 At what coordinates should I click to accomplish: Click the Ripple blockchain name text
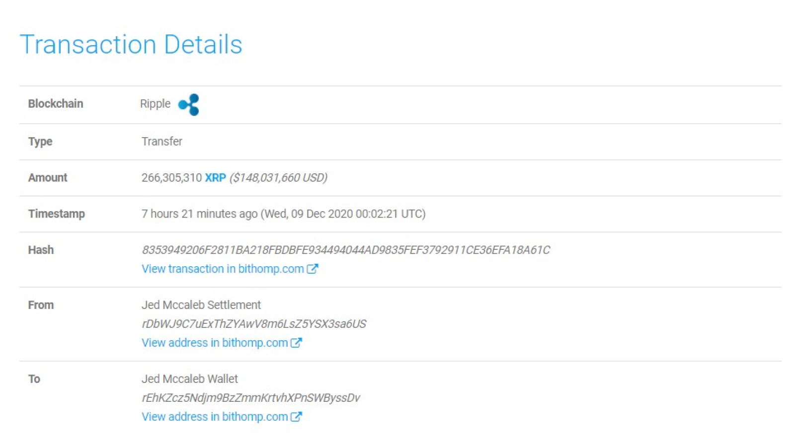pyautogui.click(x=155, y=104)
